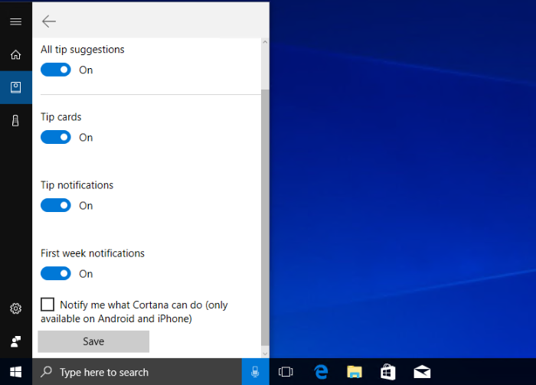Activate the Cortana microphone button
536x385 pixels.
pos(255,372)
